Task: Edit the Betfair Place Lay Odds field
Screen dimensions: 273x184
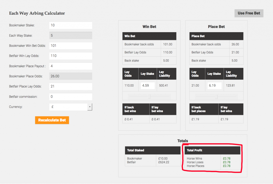Action: click(71, 86)
